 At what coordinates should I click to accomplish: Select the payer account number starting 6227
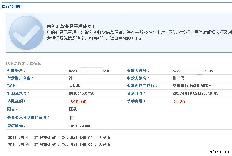coord(89,71)
